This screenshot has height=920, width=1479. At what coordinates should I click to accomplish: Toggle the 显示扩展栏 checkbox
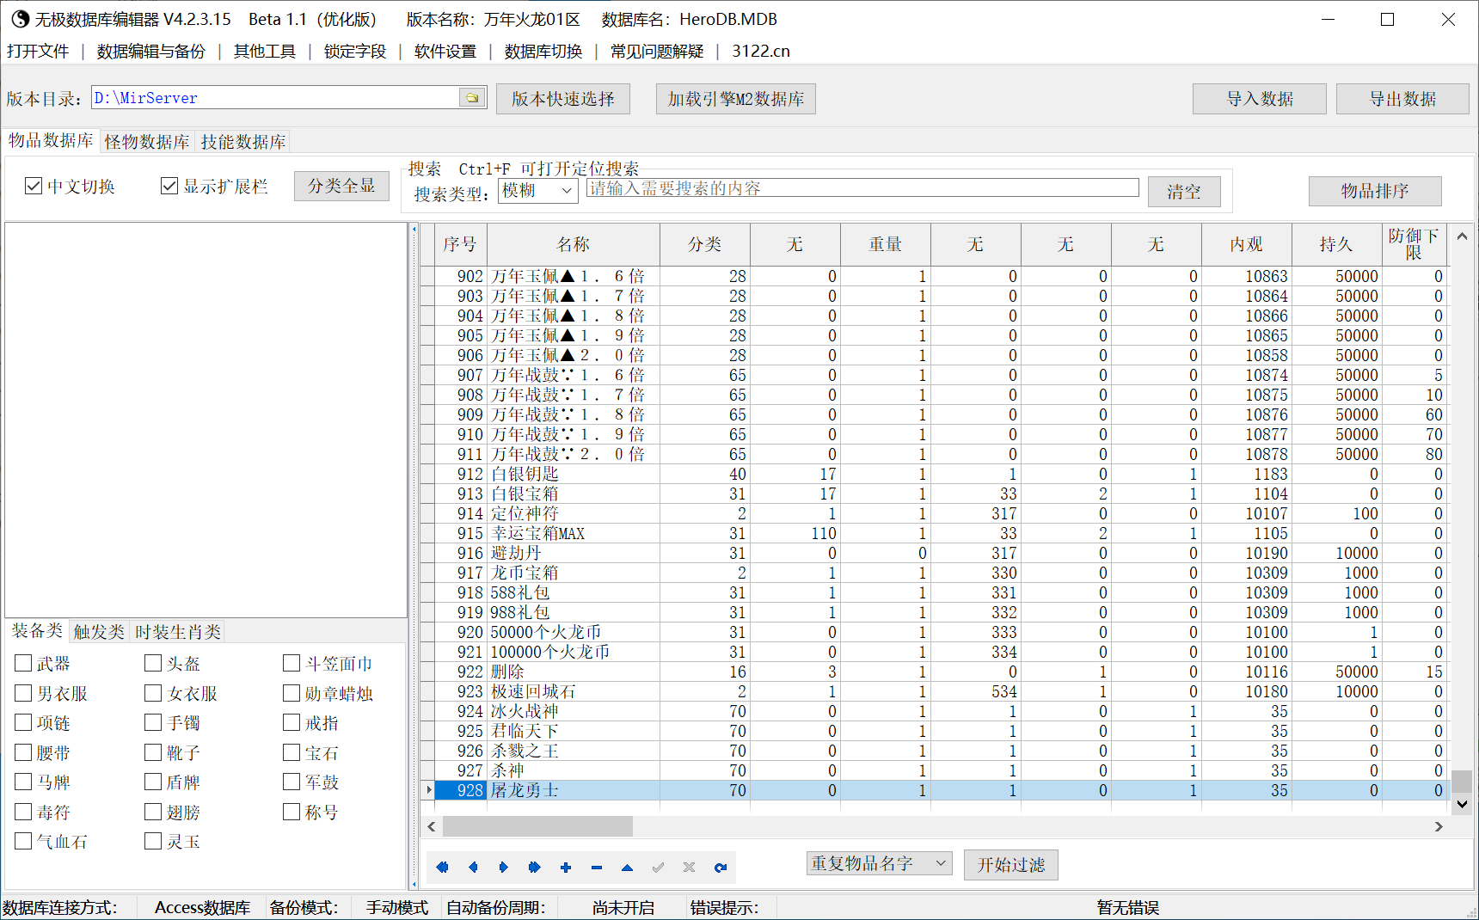169,186
